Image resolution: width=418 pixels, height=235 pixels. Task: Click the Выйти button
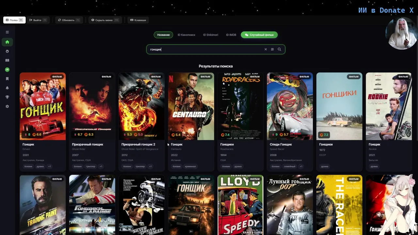click(38, 20)
